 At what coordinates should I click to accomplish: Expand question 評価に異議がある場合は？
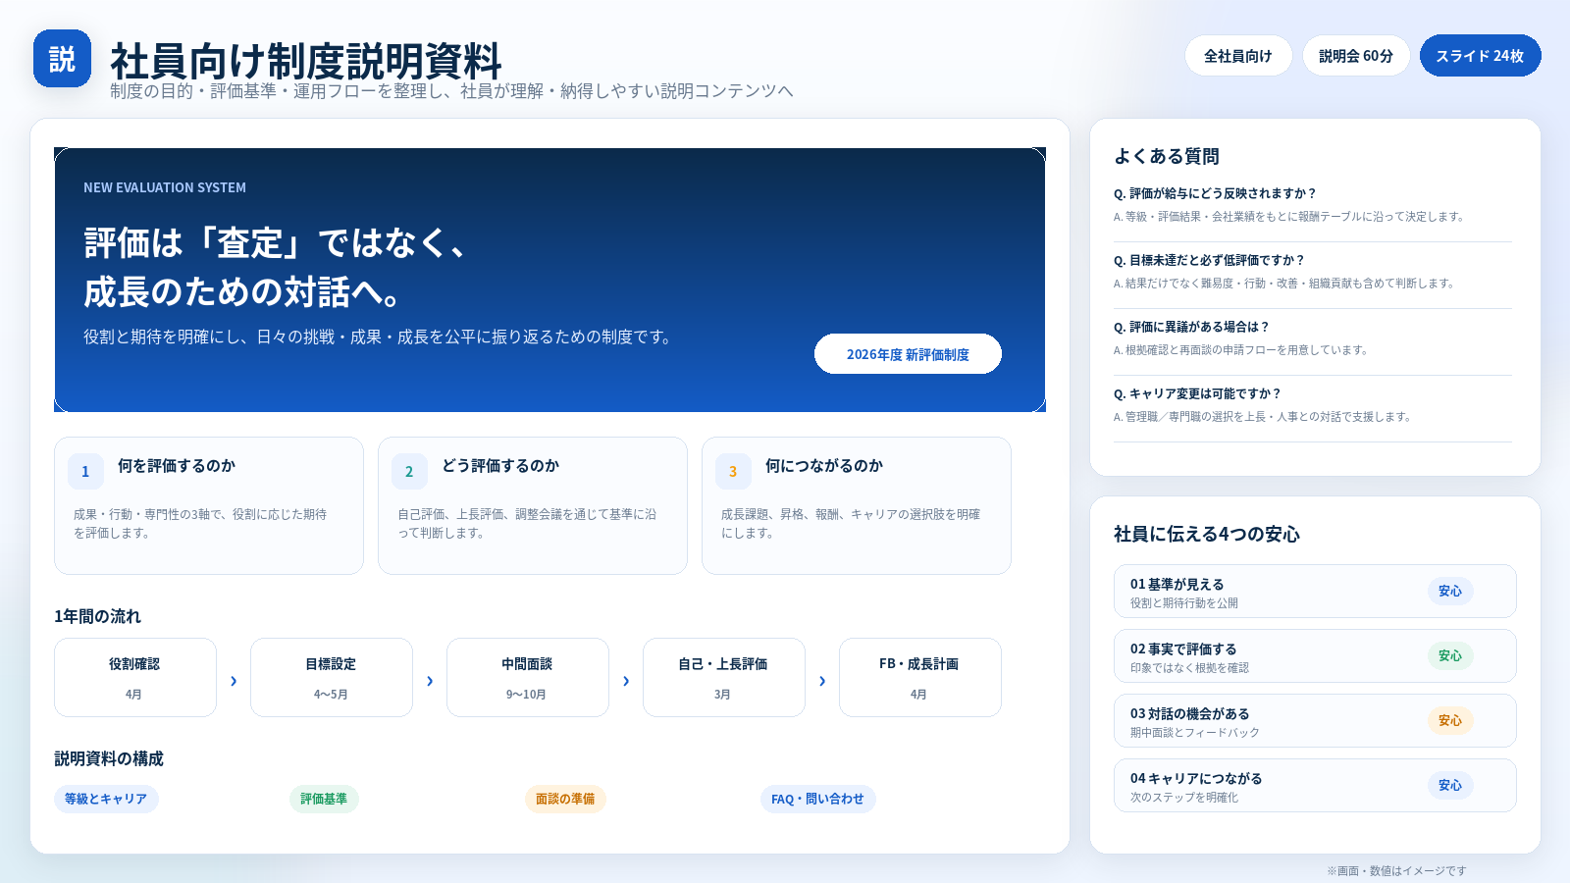(1191, 327)
